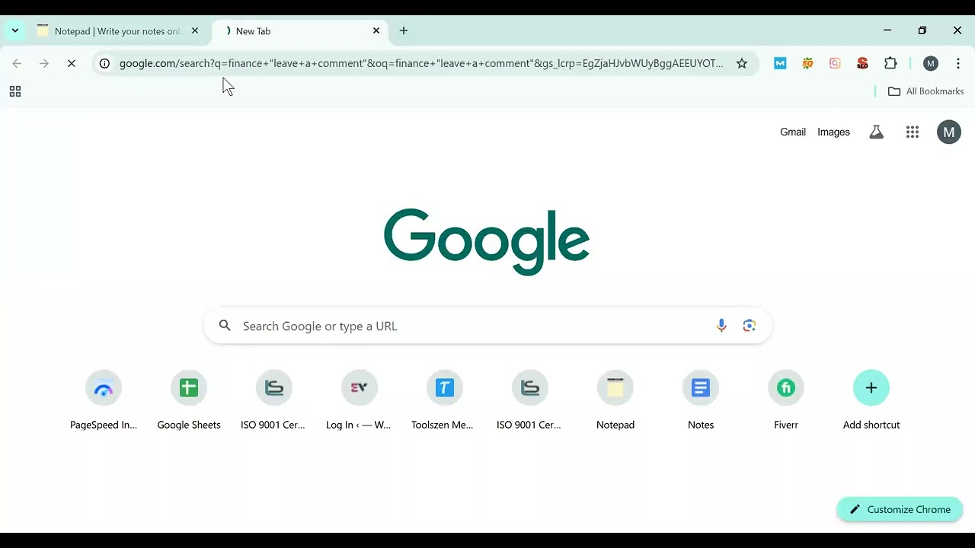Focus the Search Google or type a URL box
Image resolution: width=975 pixels, height=548 pixels.
pos(487,326)
